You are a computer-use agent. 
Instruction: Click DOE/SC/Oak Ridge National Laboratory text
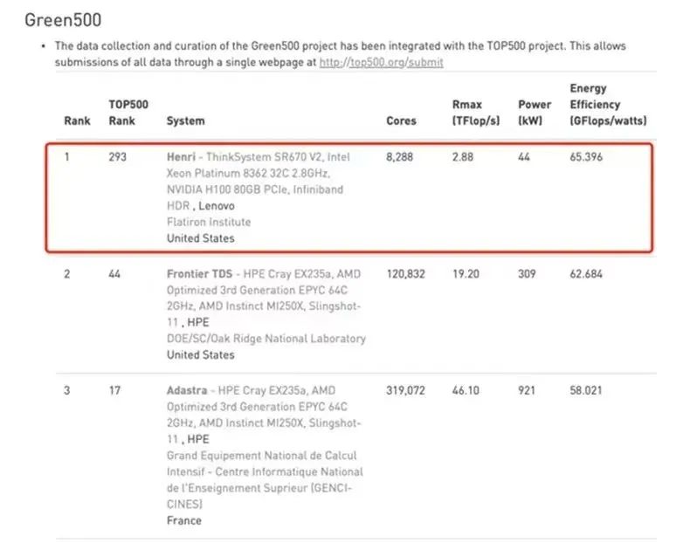coord(266,339)
